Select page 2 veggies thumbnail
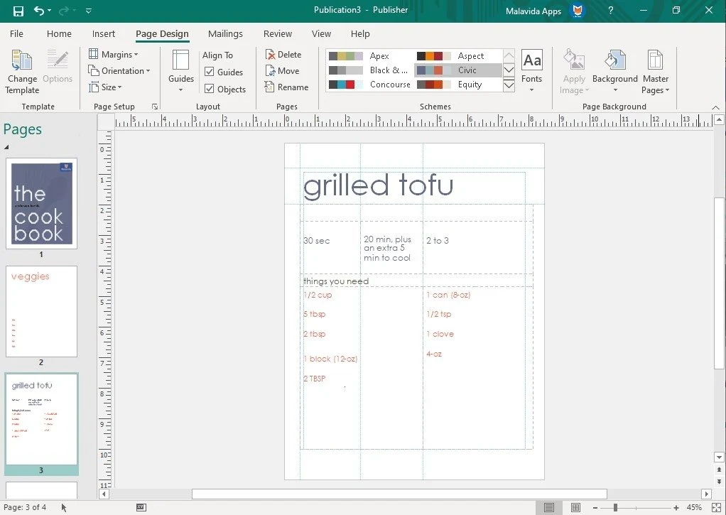This screenshot has width=726, height=515. tap(41, 311)
